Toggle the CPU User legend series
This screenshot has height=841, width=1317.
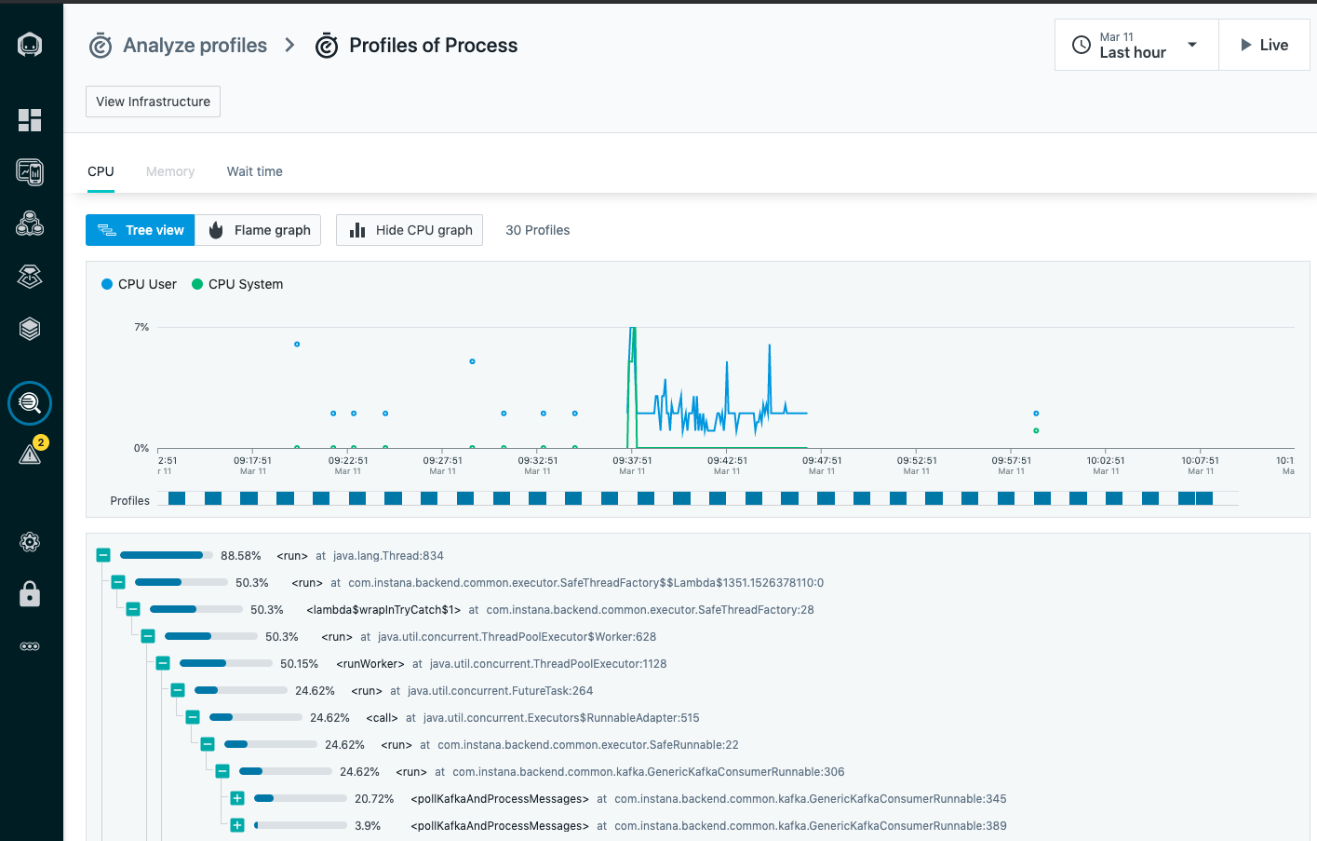[x=139, y=284]
